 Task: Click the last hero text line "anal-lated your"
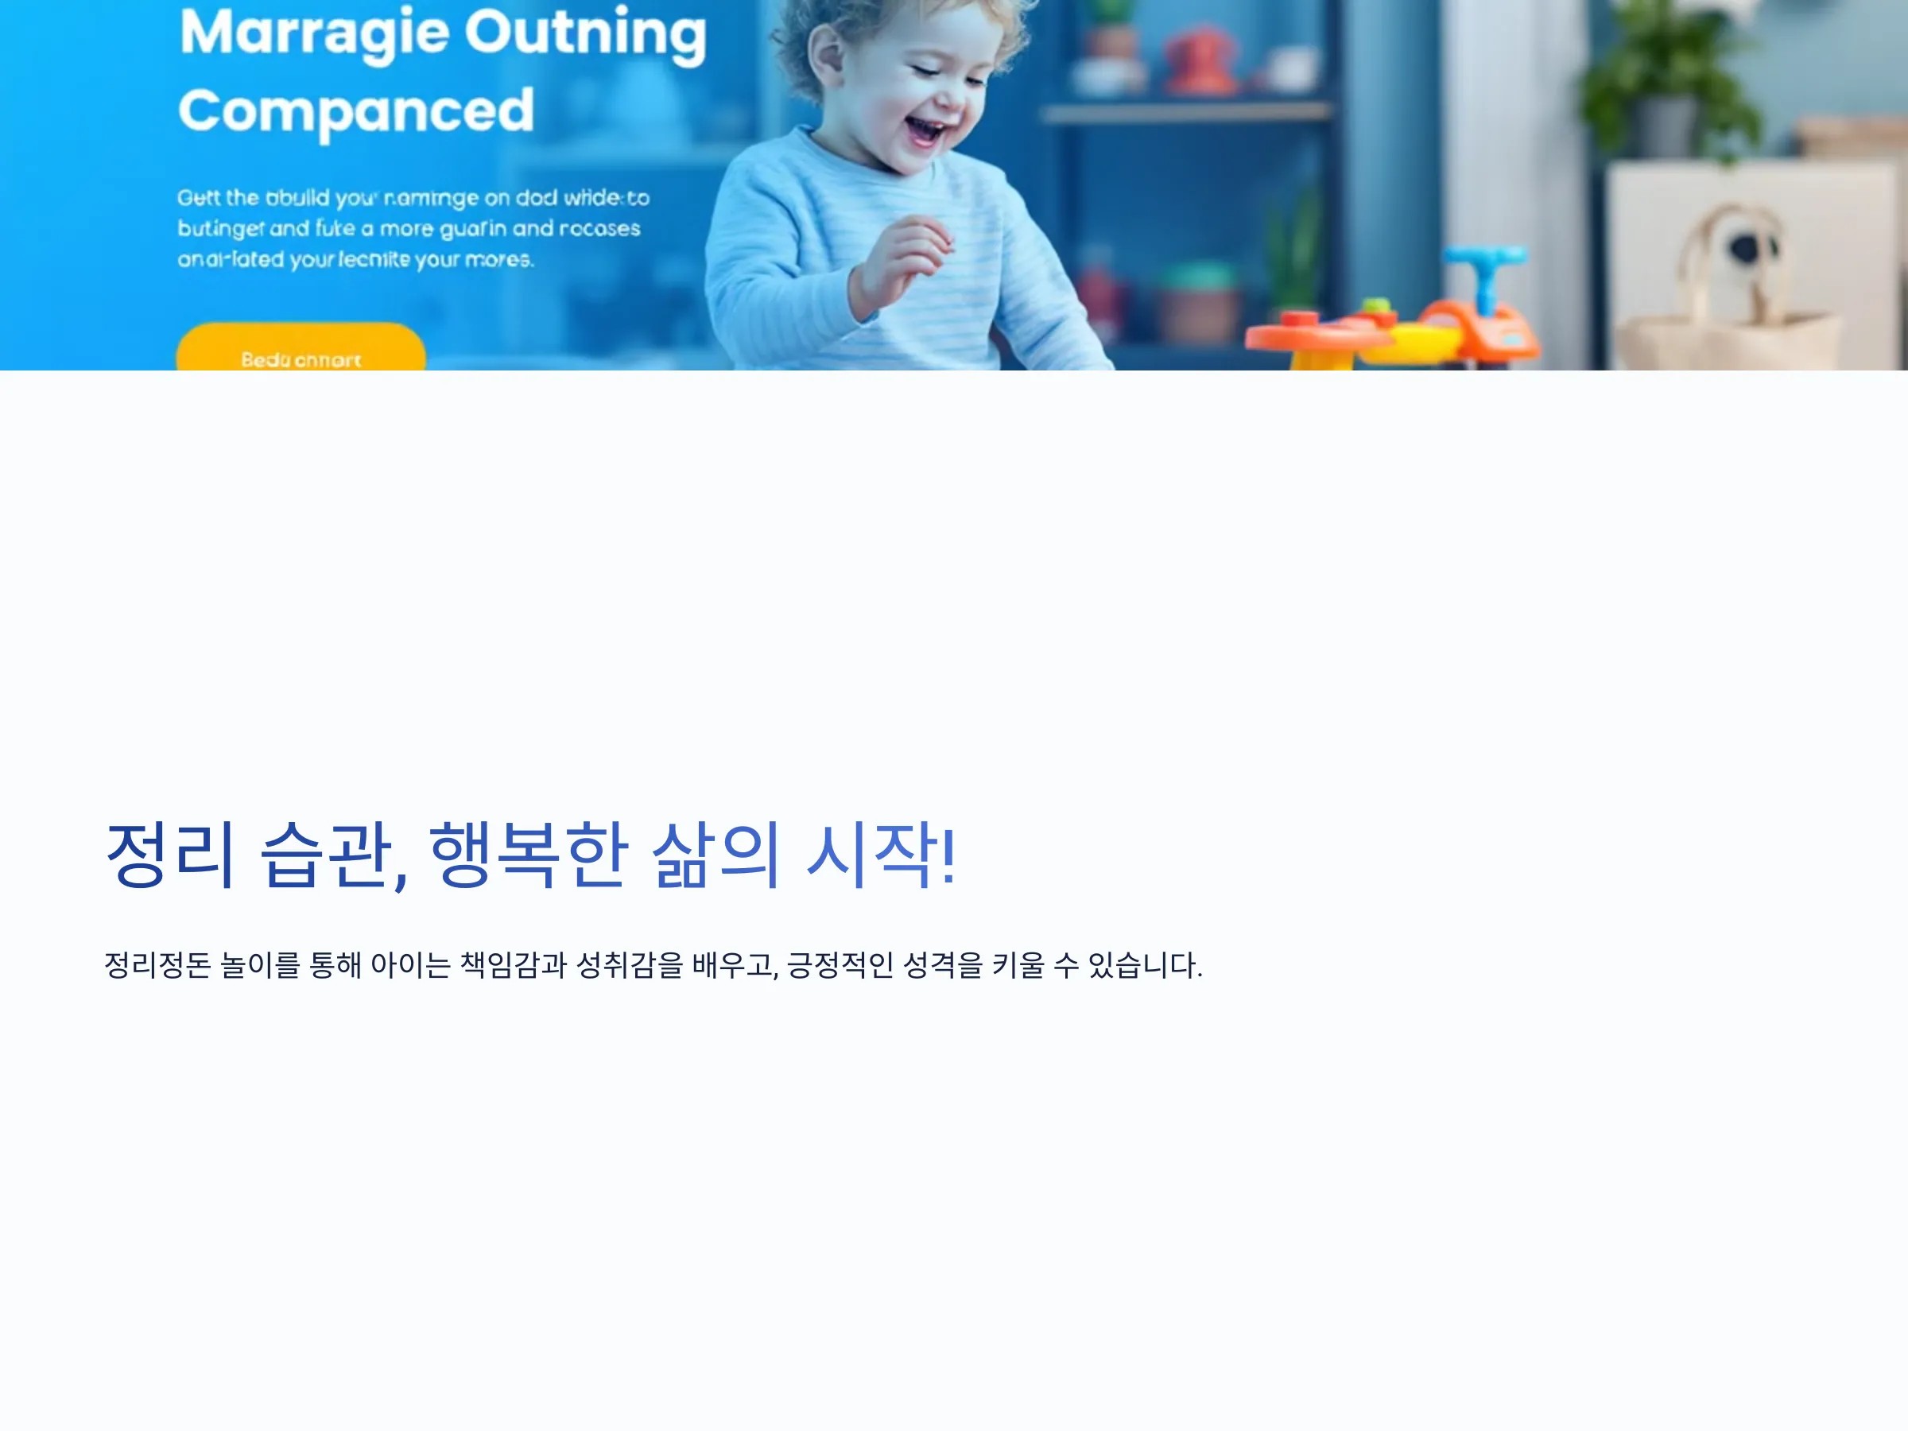click(355, 260)
